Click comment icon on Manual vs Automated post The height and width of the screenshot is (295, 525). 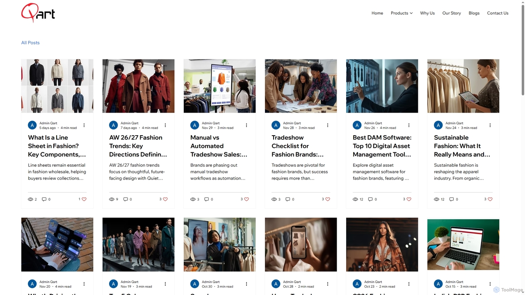[208, 199]
